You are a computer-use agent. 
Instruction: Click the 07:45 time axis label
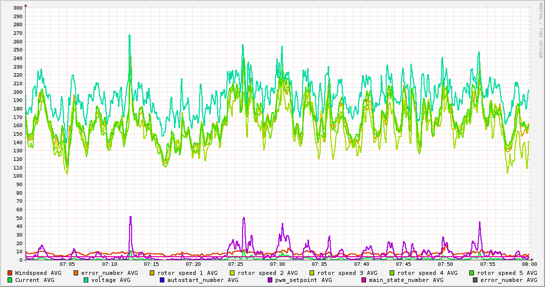click(x=403, y=264)
